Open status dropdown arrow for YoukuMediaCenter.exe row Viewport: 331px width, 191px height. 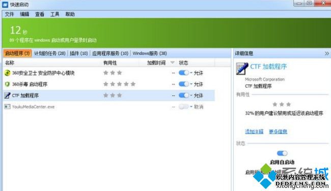pos(191,107)
